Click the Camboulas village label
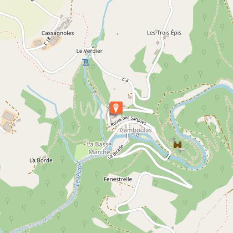Image resolution: width=233 pixels, height=233 pixels. (136, 130)
